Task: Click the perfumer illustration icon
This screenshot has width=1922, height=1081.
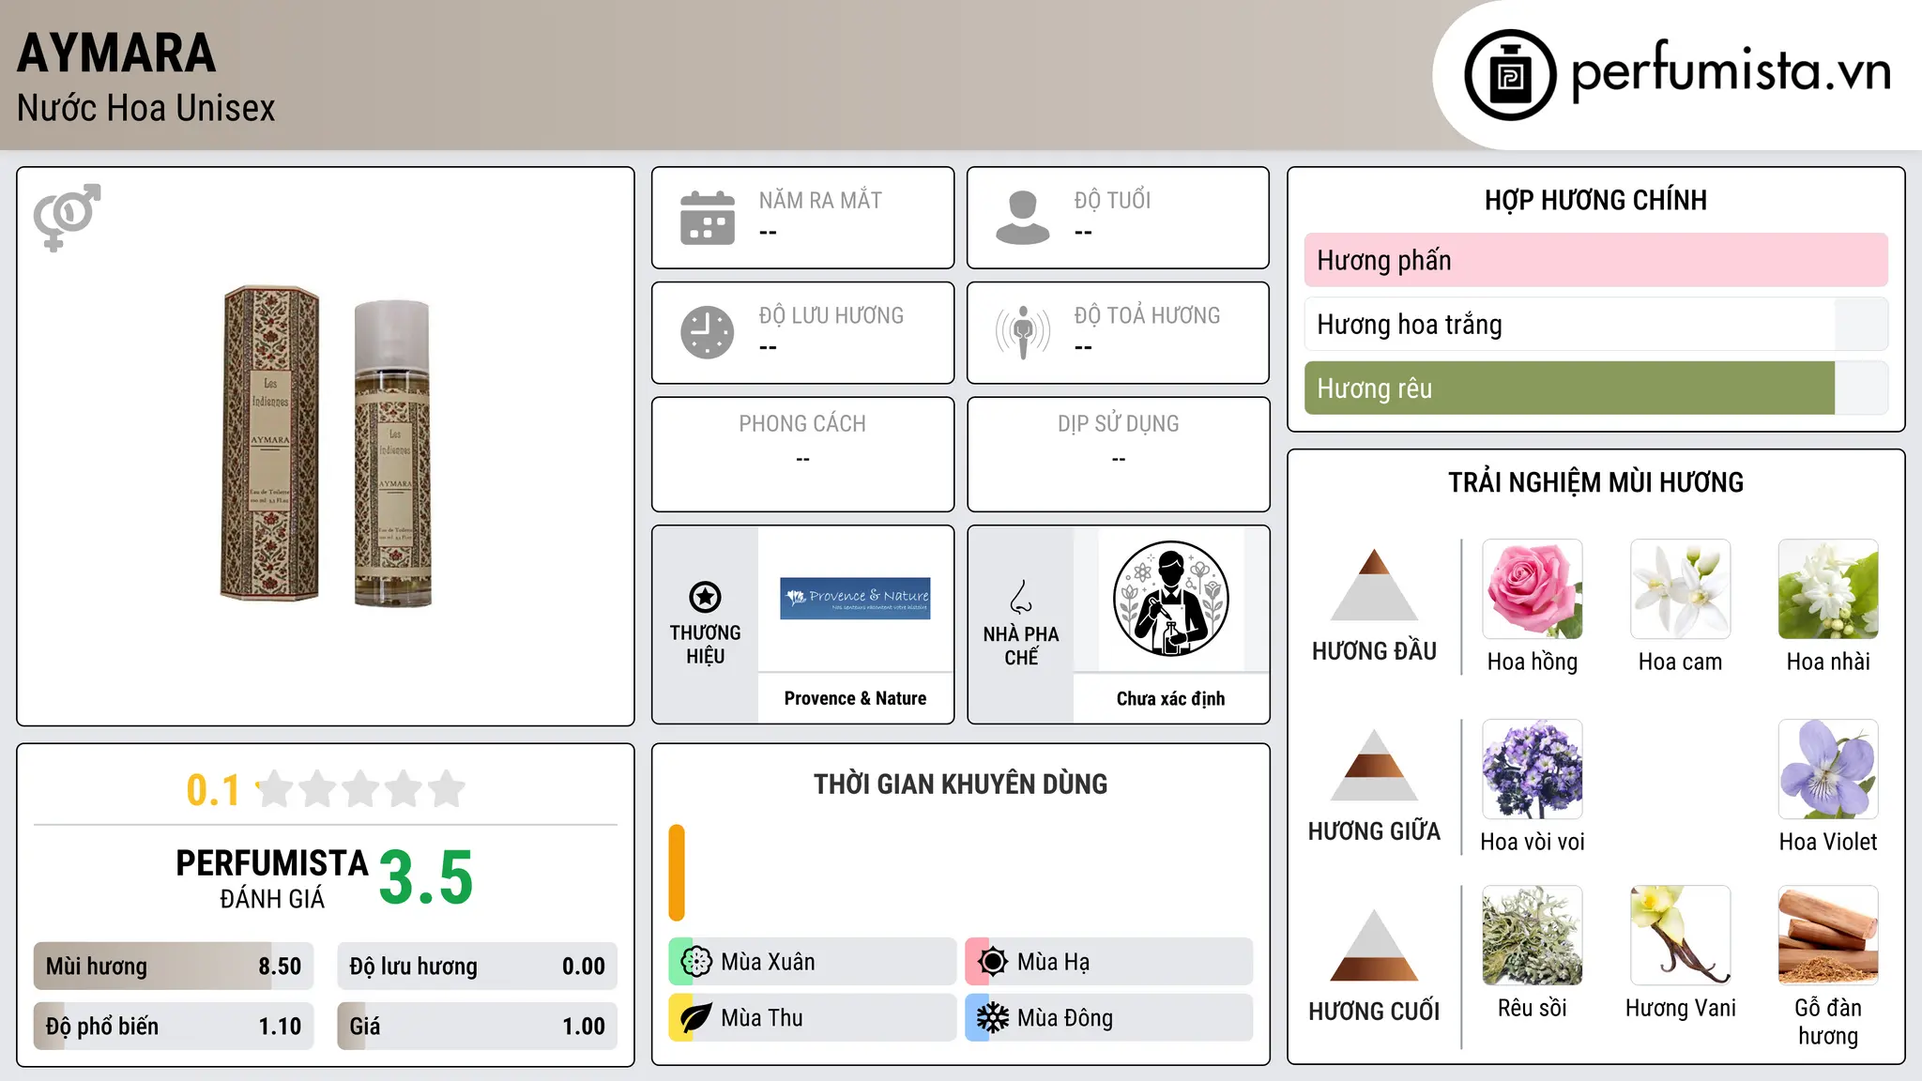Action: coord(1170,599)
